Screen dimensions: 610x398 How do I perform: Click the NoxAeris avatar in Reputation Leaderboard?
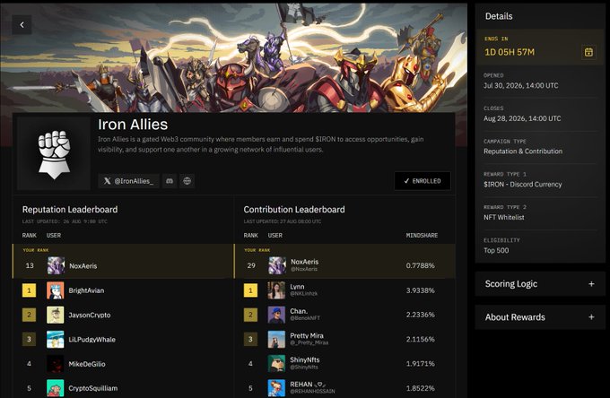coord(56,266)
